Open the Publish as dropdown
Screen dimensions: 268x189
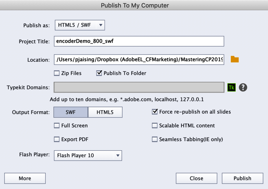[x=80, y=25]
